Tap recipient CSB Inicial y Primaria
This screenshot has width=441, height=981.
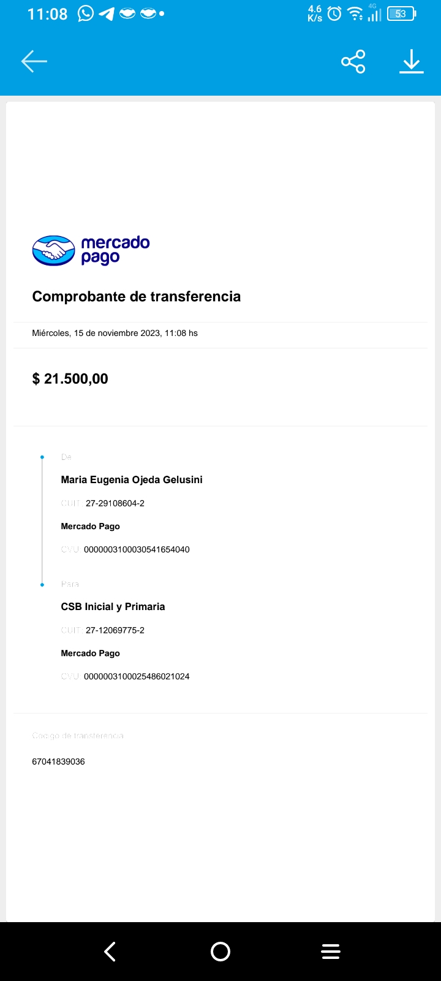coord(113,606)
